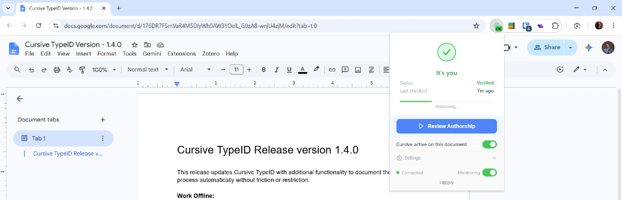Print the document
The width and height of the screenshot is (622, 200).
(x=57, y=69)
